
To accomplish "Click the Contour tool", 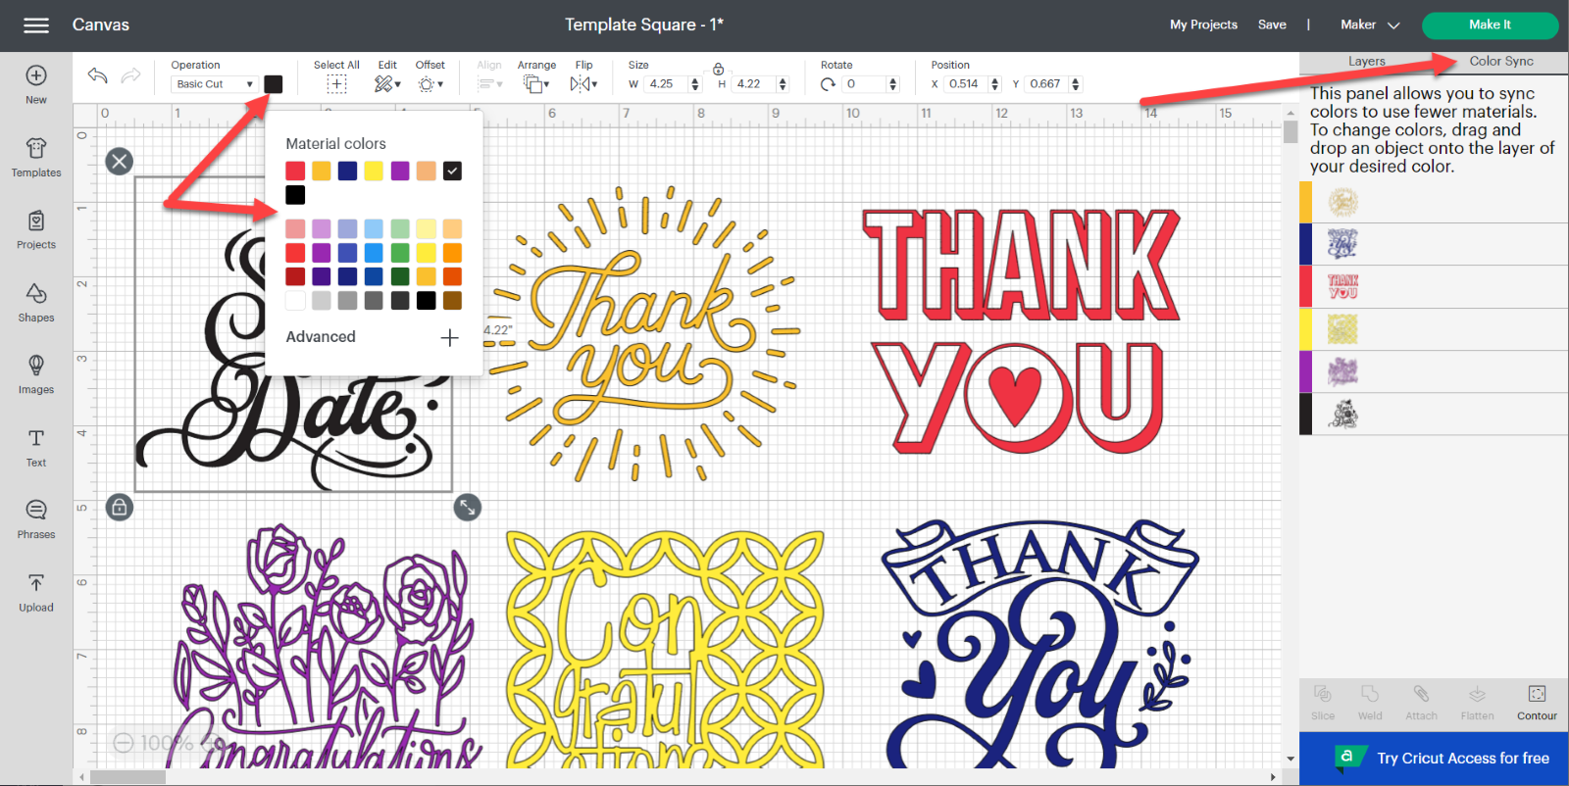I will pos(1536,702).
